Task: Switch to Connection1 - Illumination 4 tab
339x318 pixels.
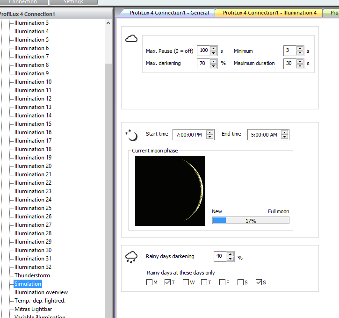Action: 269,13
